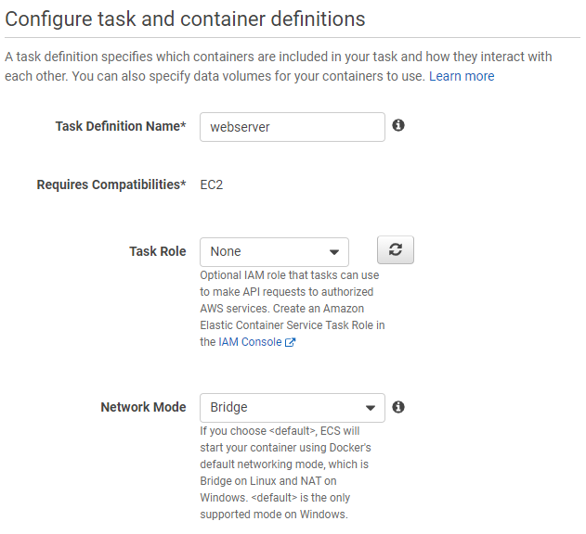Image resolution: width=586 pixels, height=534 pixels.
Task: Click the info icon beside Network Mode
Action: point(398,407)
